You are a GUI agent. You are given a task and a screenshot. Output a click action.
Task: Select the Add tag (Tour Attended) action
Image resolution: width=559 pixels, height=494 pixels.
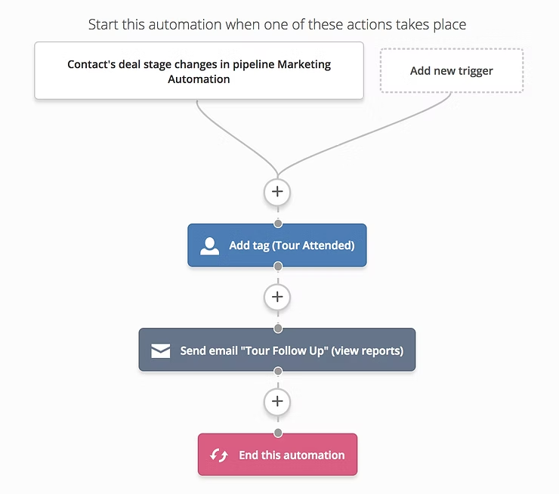277,245
